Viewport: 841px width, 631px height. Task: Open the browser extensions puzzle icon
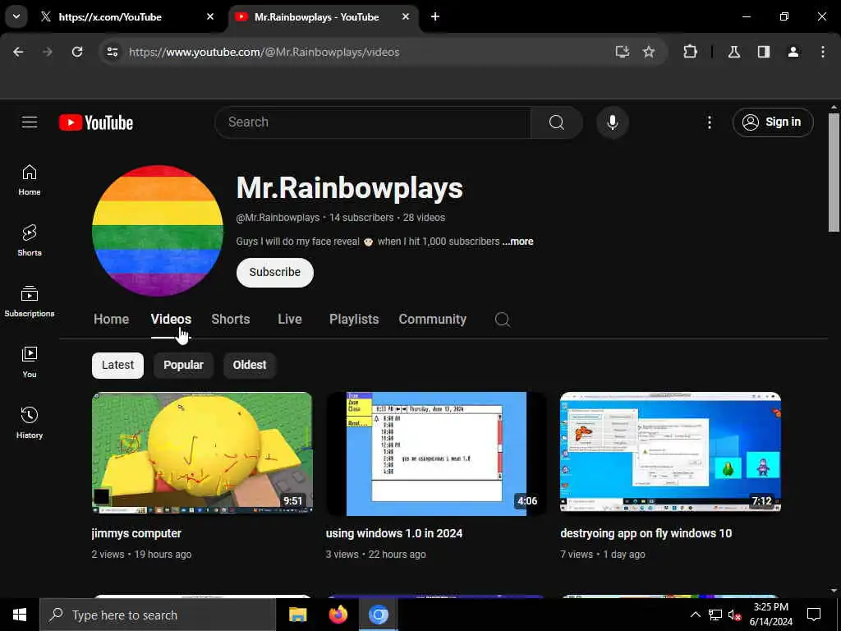690,52
